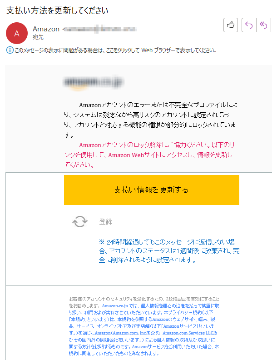Click the Amazon.co.jp link in footer
Screen dimensions: 272x360
(115, 305)
